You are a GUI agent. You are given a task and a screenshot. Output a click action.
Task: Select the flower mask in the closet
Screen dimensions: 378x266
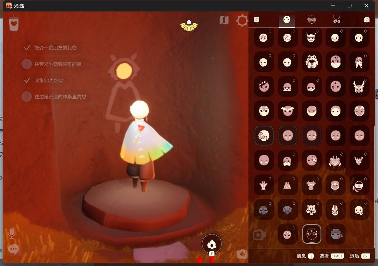click(x=264, y=136)
